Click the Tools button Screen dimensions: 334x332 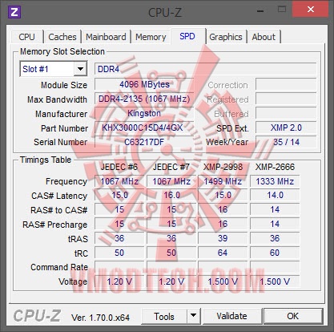164,316
